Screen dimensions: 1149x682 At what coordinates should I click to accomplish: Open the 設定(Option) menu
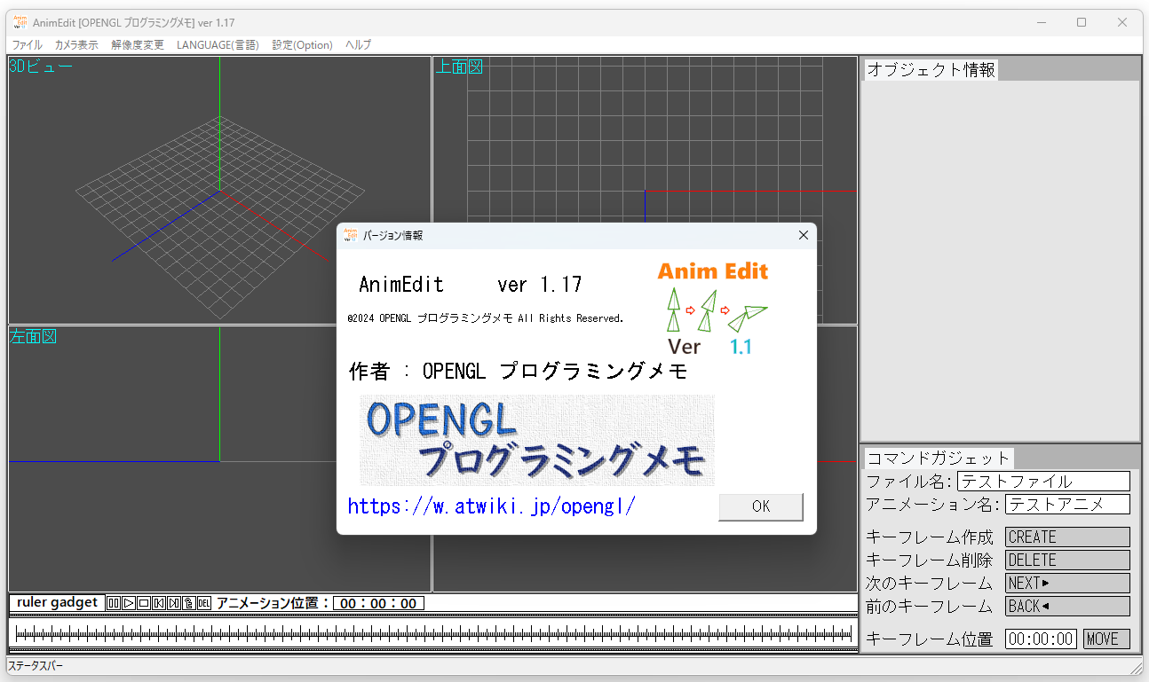tap(302, 44)
